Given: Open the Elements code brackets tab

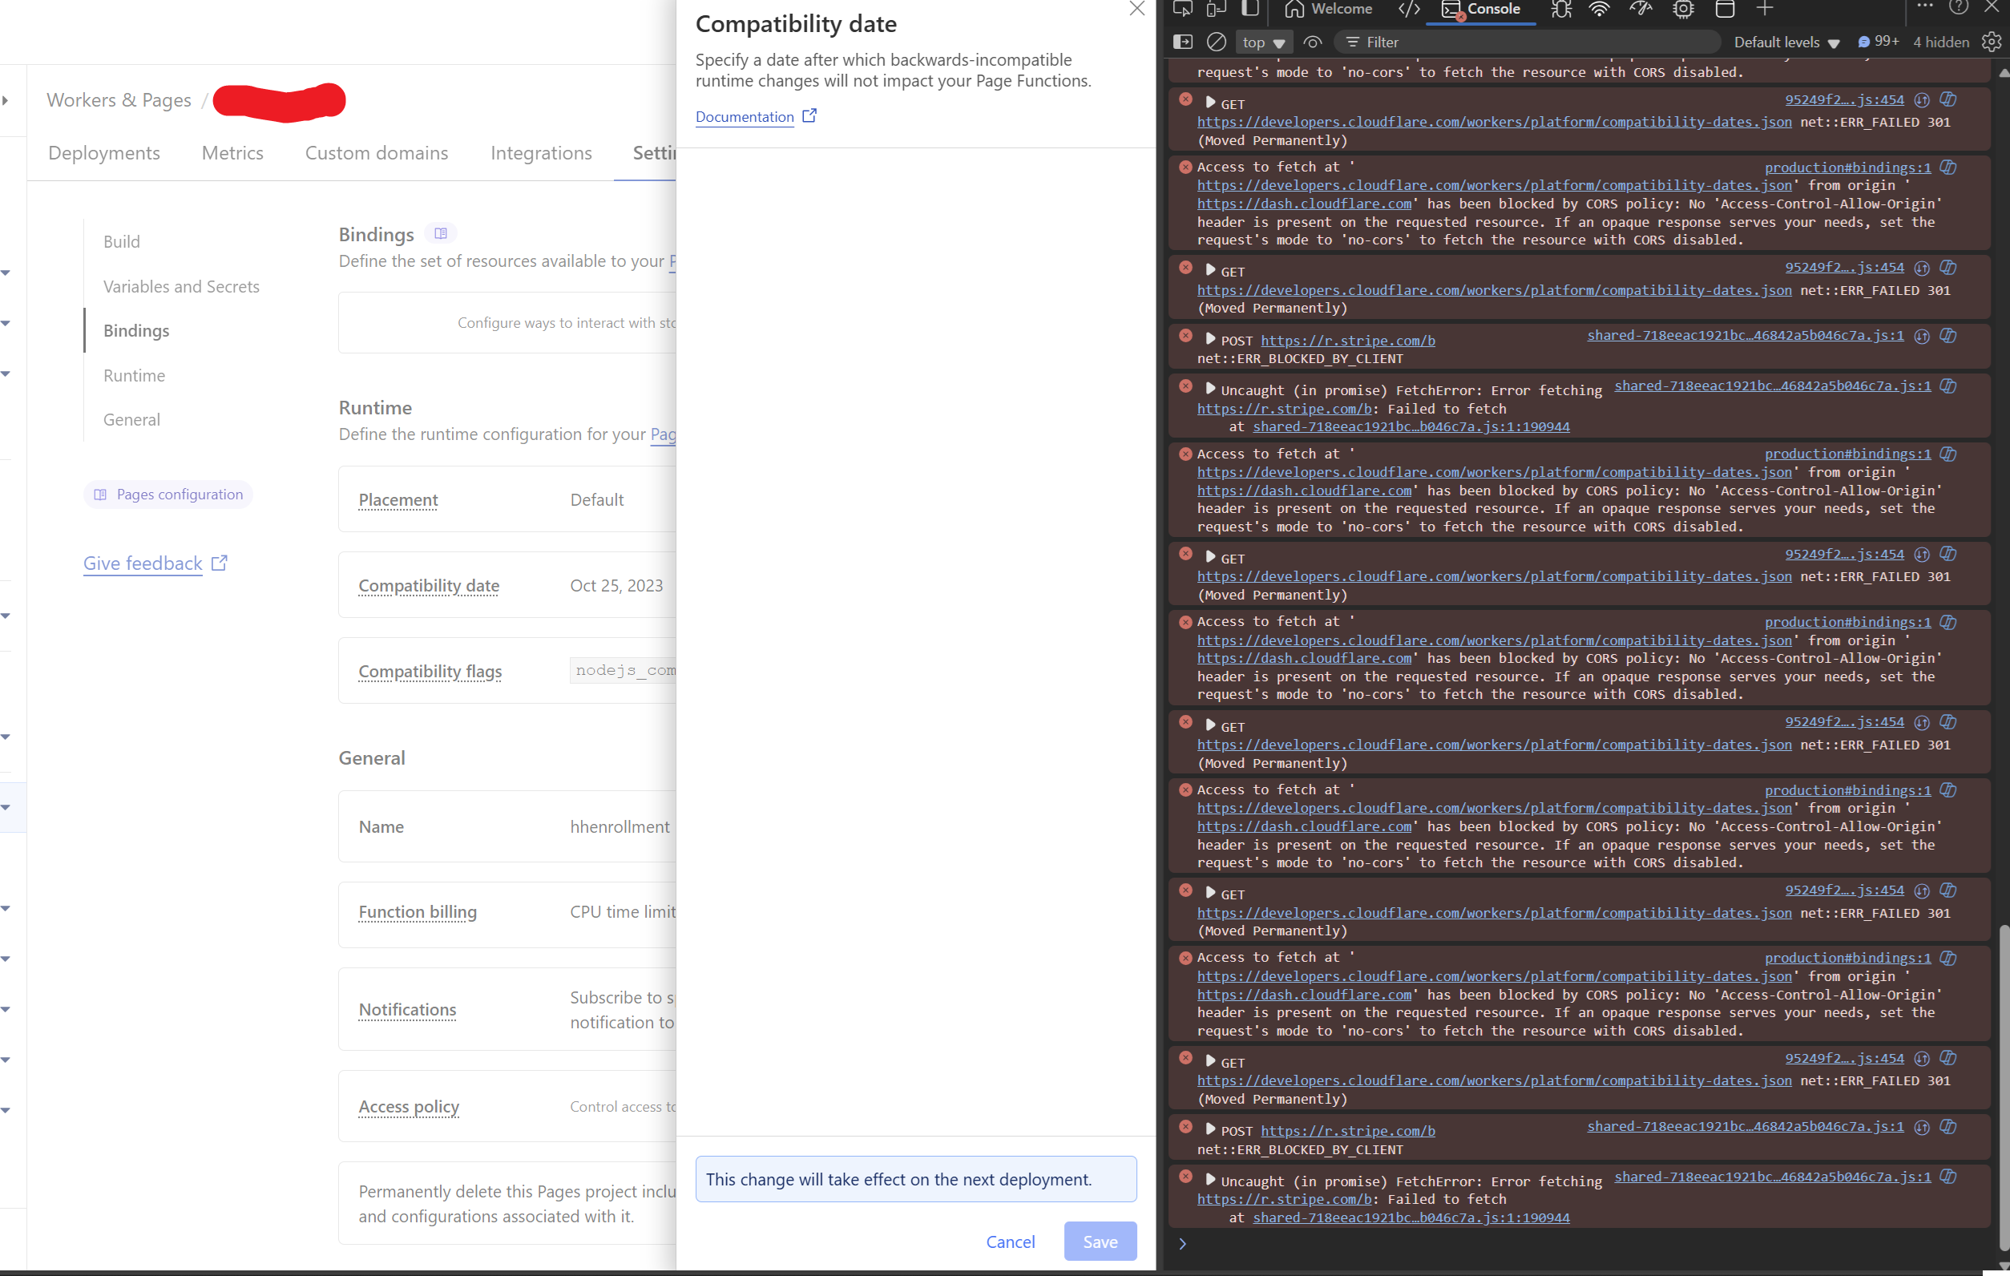Looking at the screenshot, I should tap(1408, 9).
